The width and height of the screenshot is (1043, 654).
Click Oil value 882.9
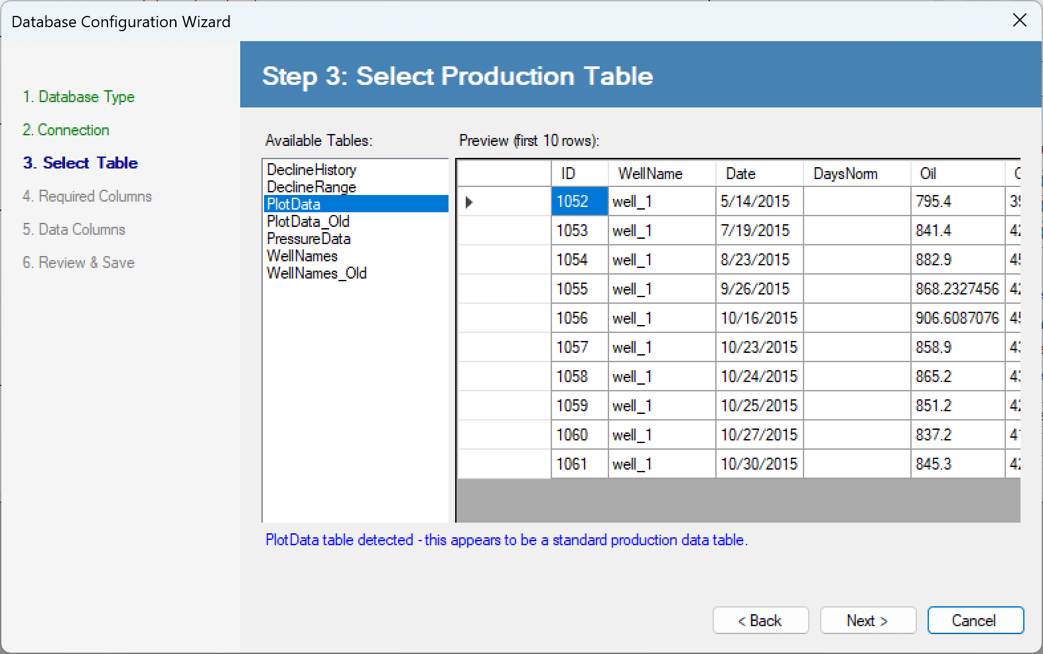[x=958, y=260]
